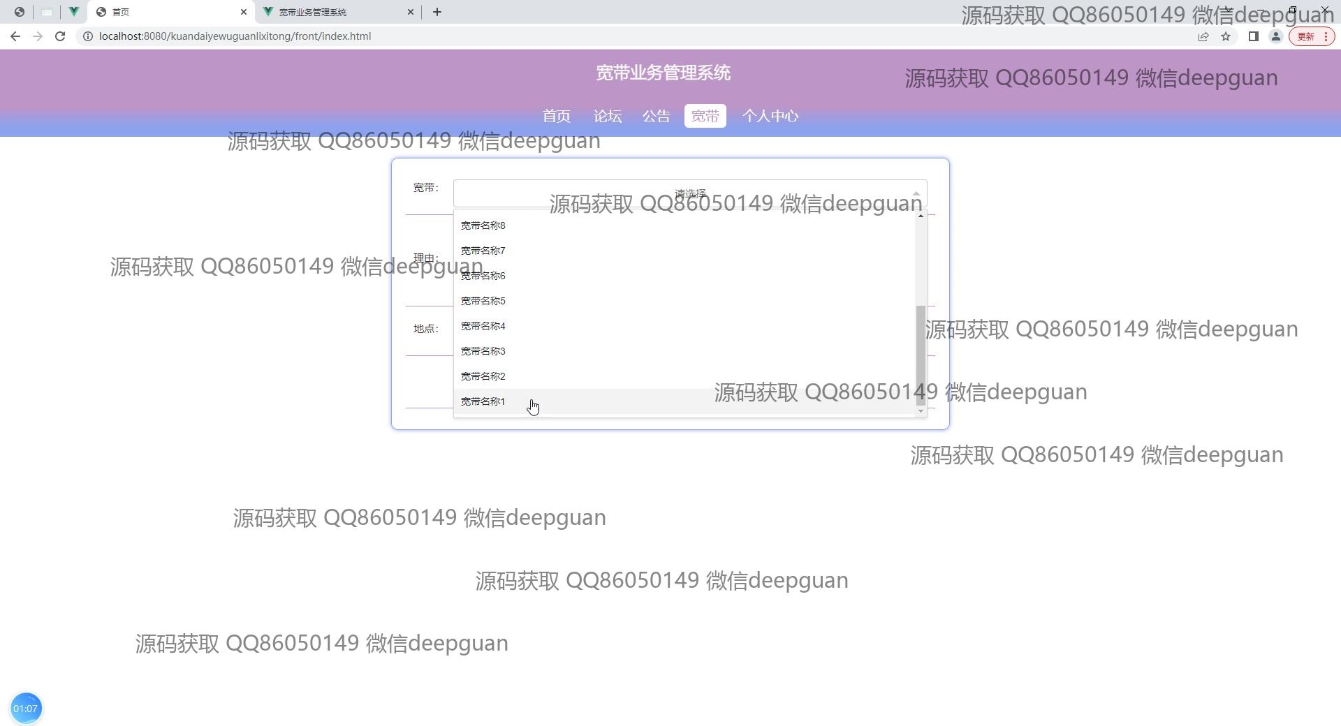The image size is (1341, 726).
Task: Click the 宽带 请选择 dropdown field
Action: pyautogui.click(x=690, y=193)
